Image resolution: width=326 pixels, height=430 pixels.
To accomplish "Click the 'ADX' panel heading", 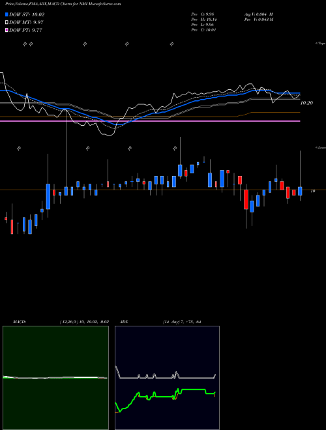I will pos(124,322).
